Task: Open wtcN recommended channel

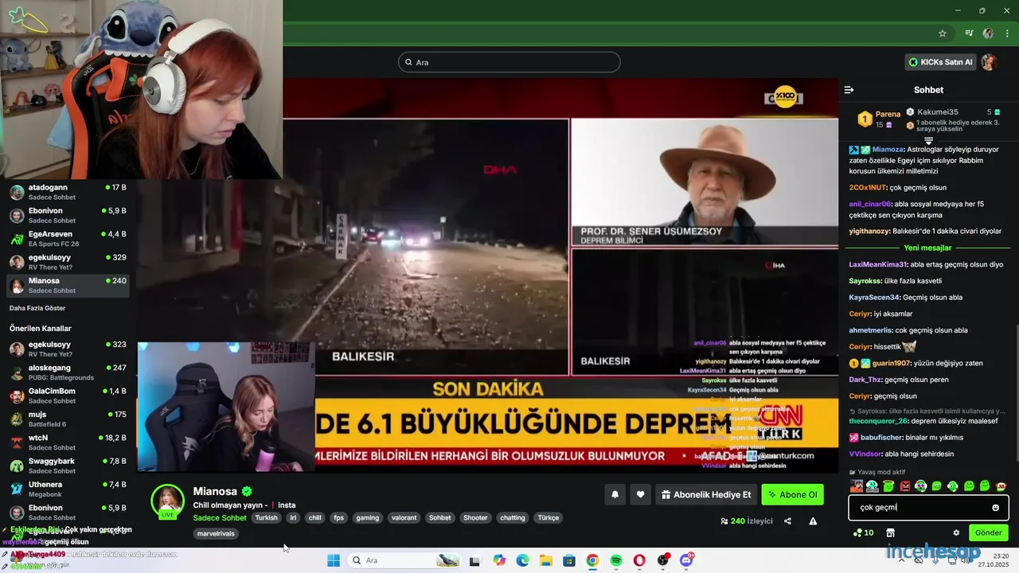Action: click(x=68, y=442)
